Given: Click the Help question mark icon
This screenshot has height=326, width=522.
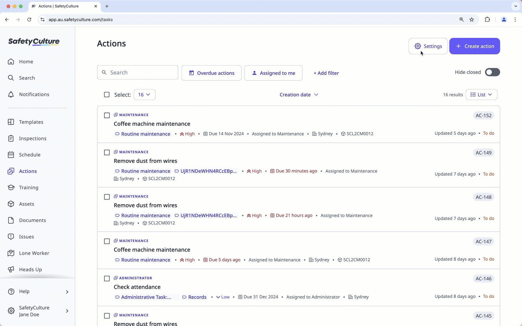Looking at the screenshot, I should tap(11, 292).
